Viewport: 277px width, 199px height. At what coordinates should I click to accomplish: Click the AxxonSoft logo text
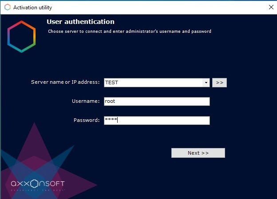(x=38, y=183)
